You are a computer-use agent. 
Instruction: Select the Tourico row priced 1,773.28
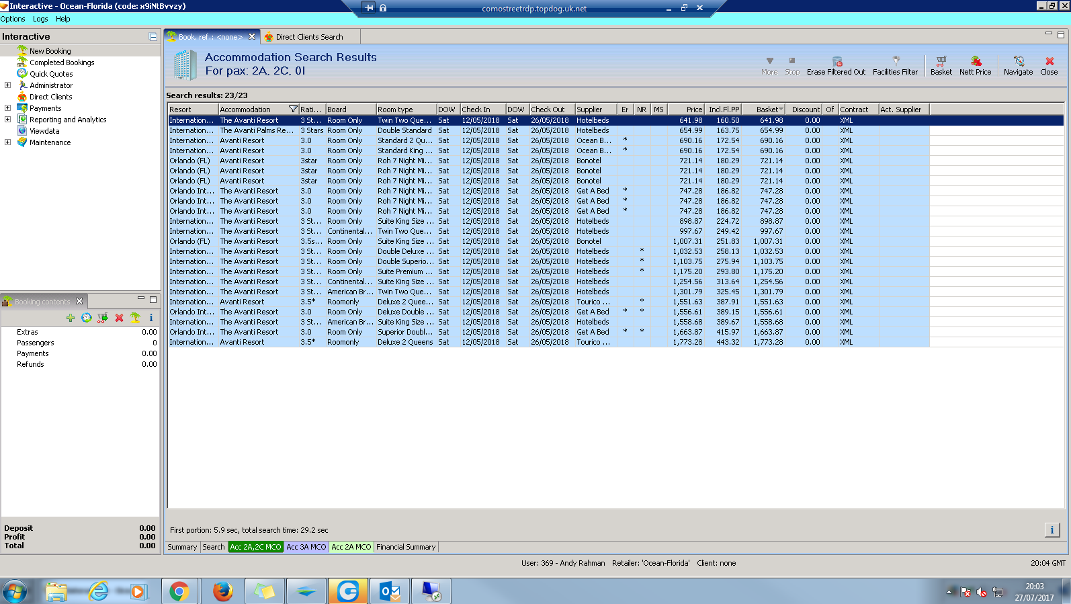548,342
